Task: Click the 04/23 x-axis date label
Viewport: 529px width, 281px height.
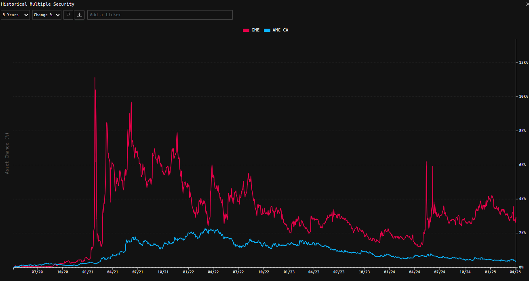Action: click(314, 273)
